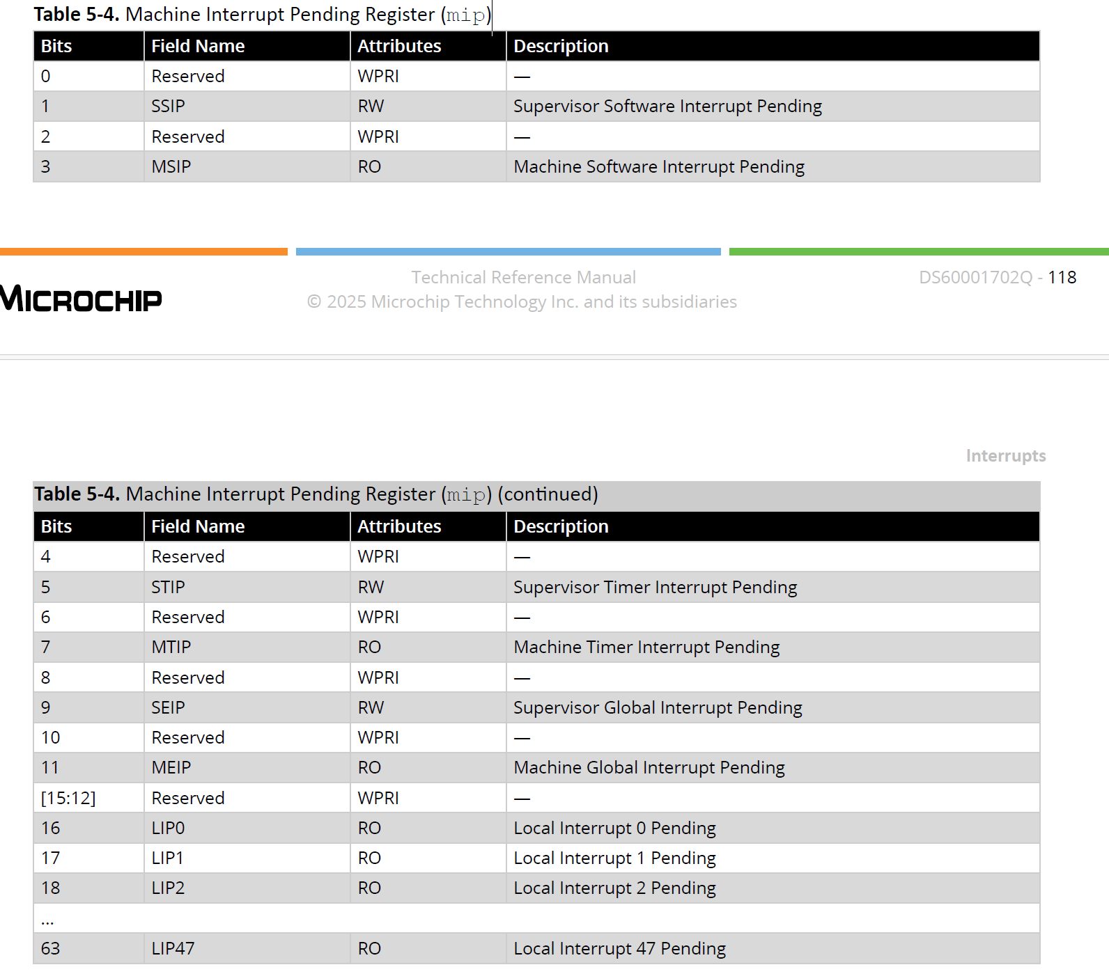
Task: Select 'Local Interrupt 1 Pending' text
Action: 614,858
